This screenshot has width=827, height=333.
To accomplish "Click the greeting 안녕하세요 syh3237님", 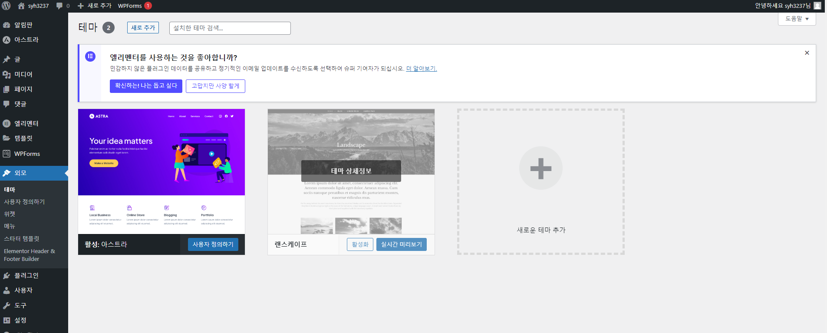I will [x=783, y=6].
